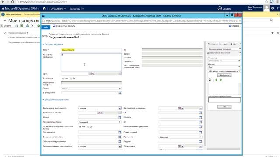Select Нет for Отправить
Image resolution: width=280 pixels, height=157 pixels.
(63, 78)
